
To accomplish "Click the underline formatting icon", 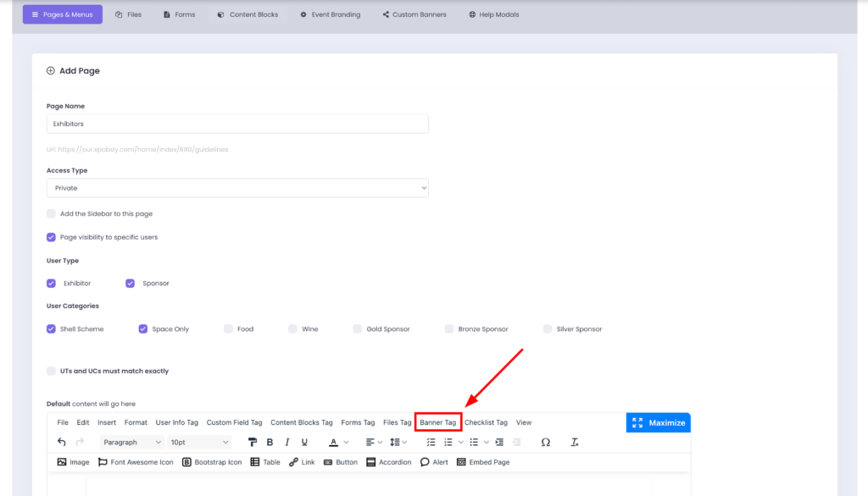I will click(303, 442).
